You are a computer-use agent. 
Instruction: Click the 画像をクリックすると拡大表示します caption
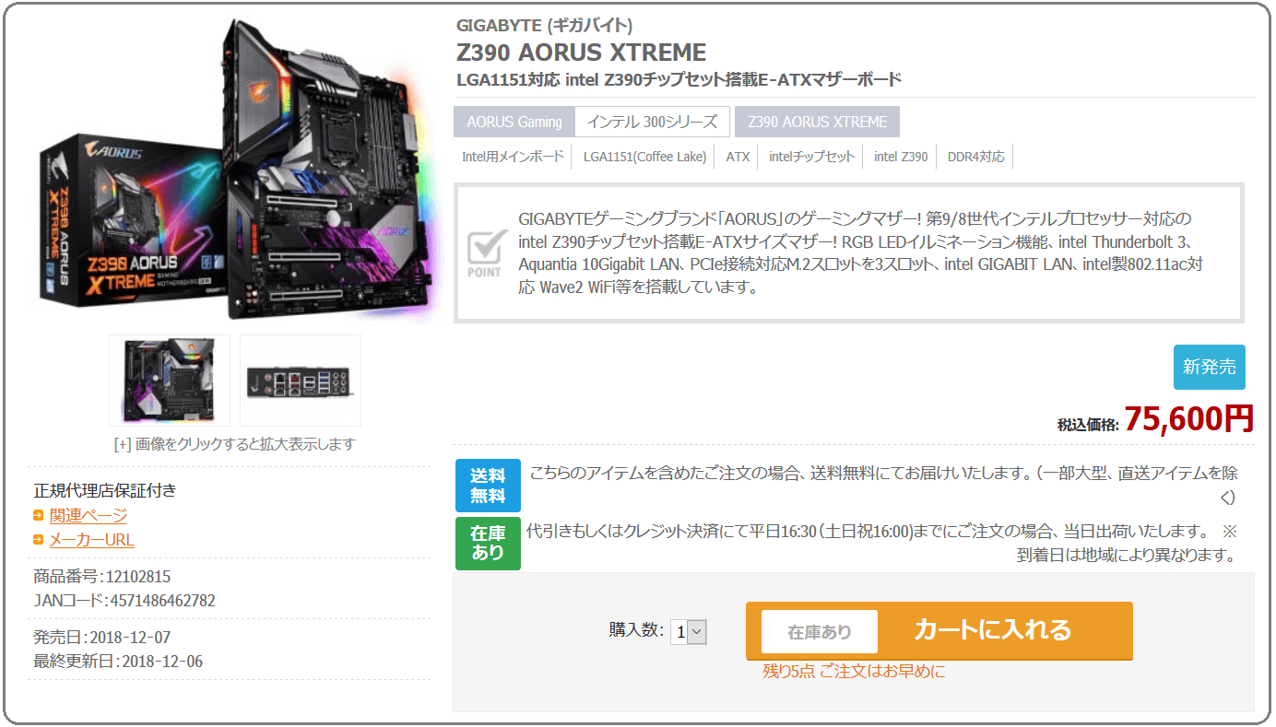235,444
